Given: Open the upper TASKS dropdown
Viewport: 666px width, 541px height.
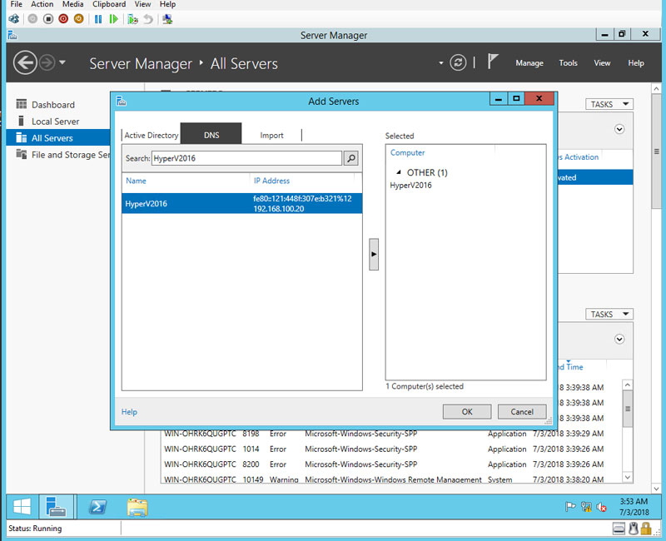Looking at the screenshot, I should click(610, 104).
